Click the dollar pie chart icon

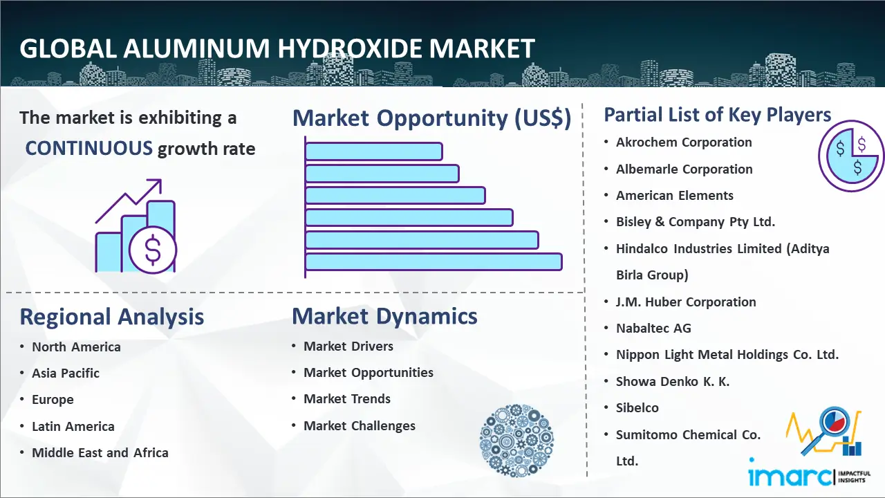pos(850,156)
